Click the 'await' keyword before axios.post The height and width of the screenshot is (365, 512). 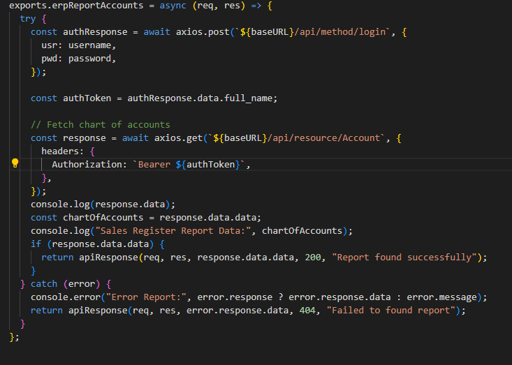156,32
